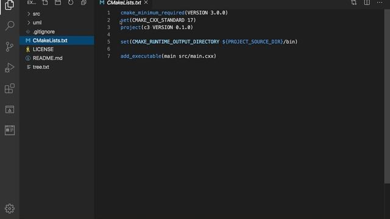
Task: Click line number 4 in the gutter
Action: (x=108, y=35)
